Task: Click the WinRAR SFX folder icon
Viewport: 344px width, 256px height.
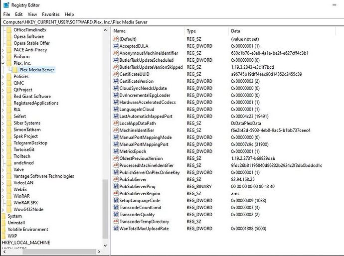Action: click(9, 203)
